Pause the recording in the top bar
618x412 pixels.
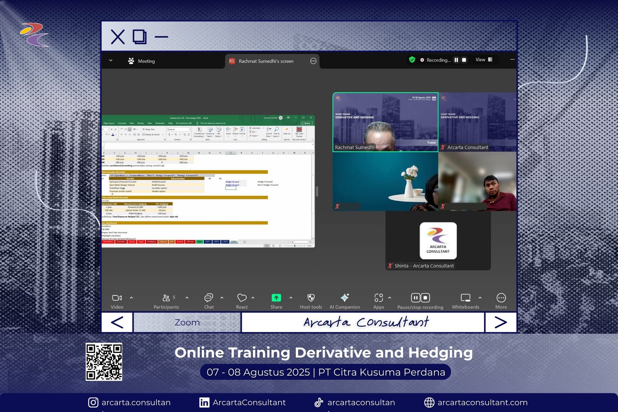pos(456,60)
